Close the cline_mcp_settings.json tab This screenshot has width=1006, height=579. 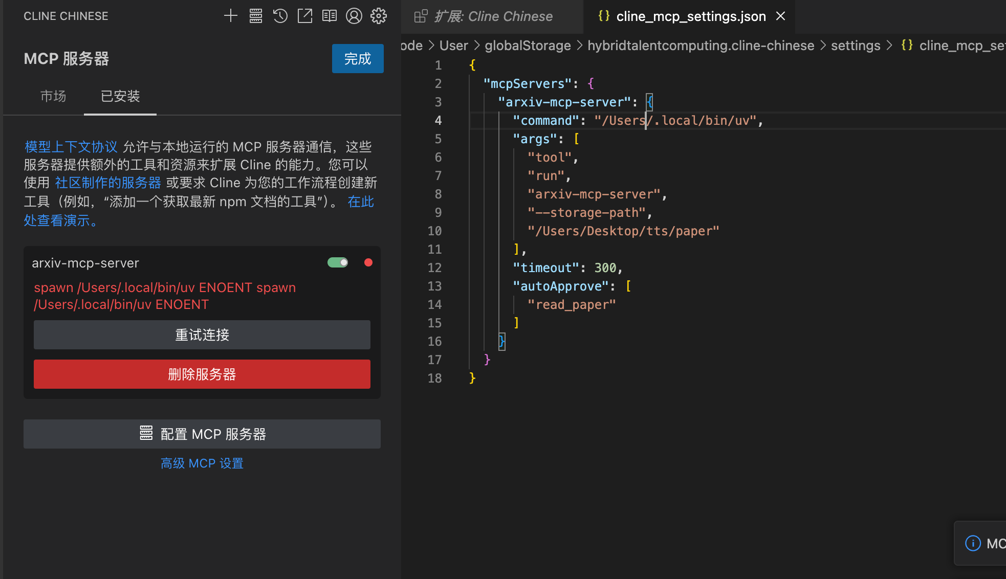(x=780, y=16)
